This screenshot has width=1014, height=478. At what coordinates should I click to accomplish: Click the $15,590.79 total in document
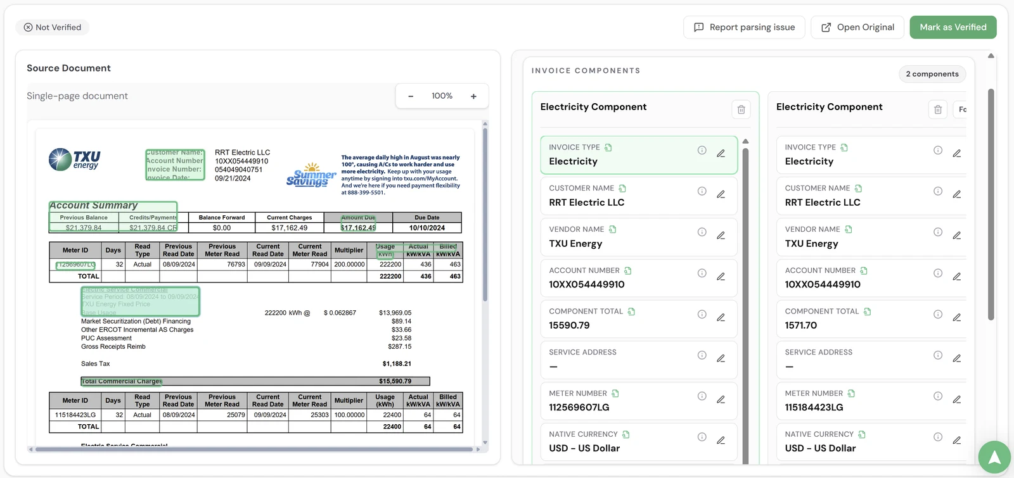(x=395, y=382)
